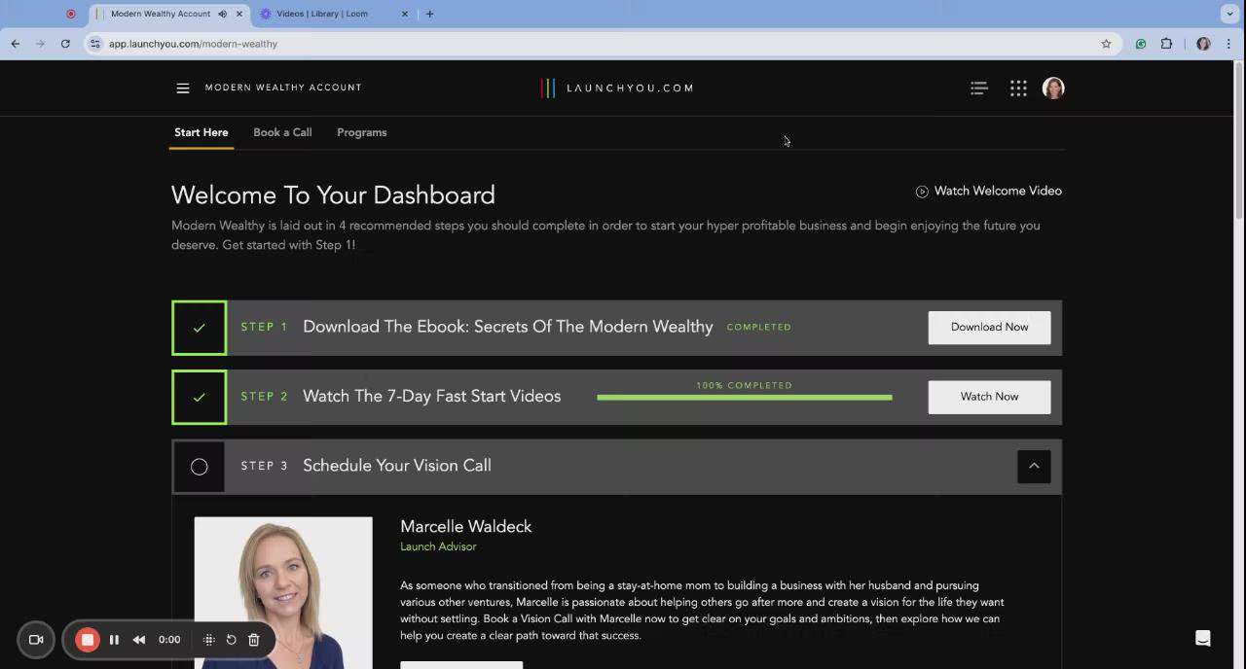Click Marcelle Waldeck's photo

pos(283,593)
